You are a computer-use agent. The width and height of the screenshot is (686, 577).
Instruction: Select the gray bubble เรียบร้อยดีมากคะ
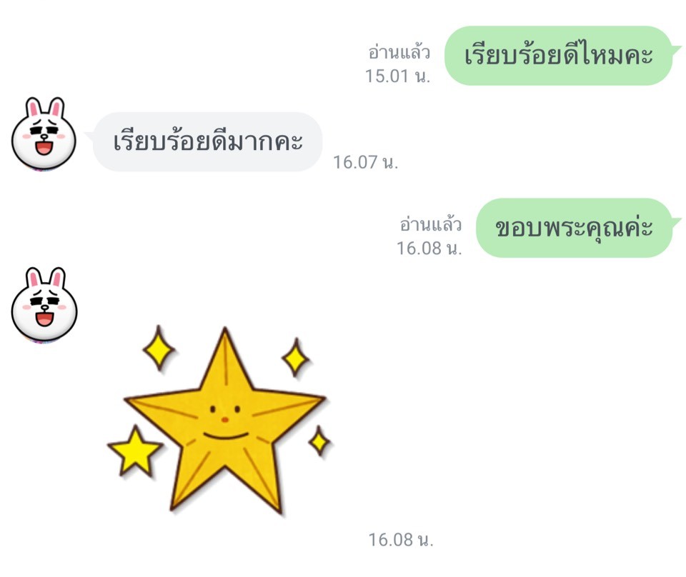point(207,141)
